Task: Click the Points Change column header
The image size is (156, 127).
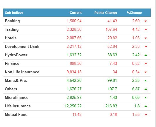Action: [x=106, y=13]
